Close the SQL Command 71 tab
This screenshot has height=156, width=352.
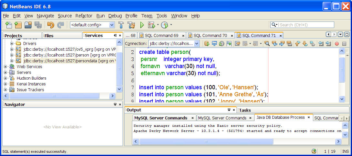pos(281,36)
